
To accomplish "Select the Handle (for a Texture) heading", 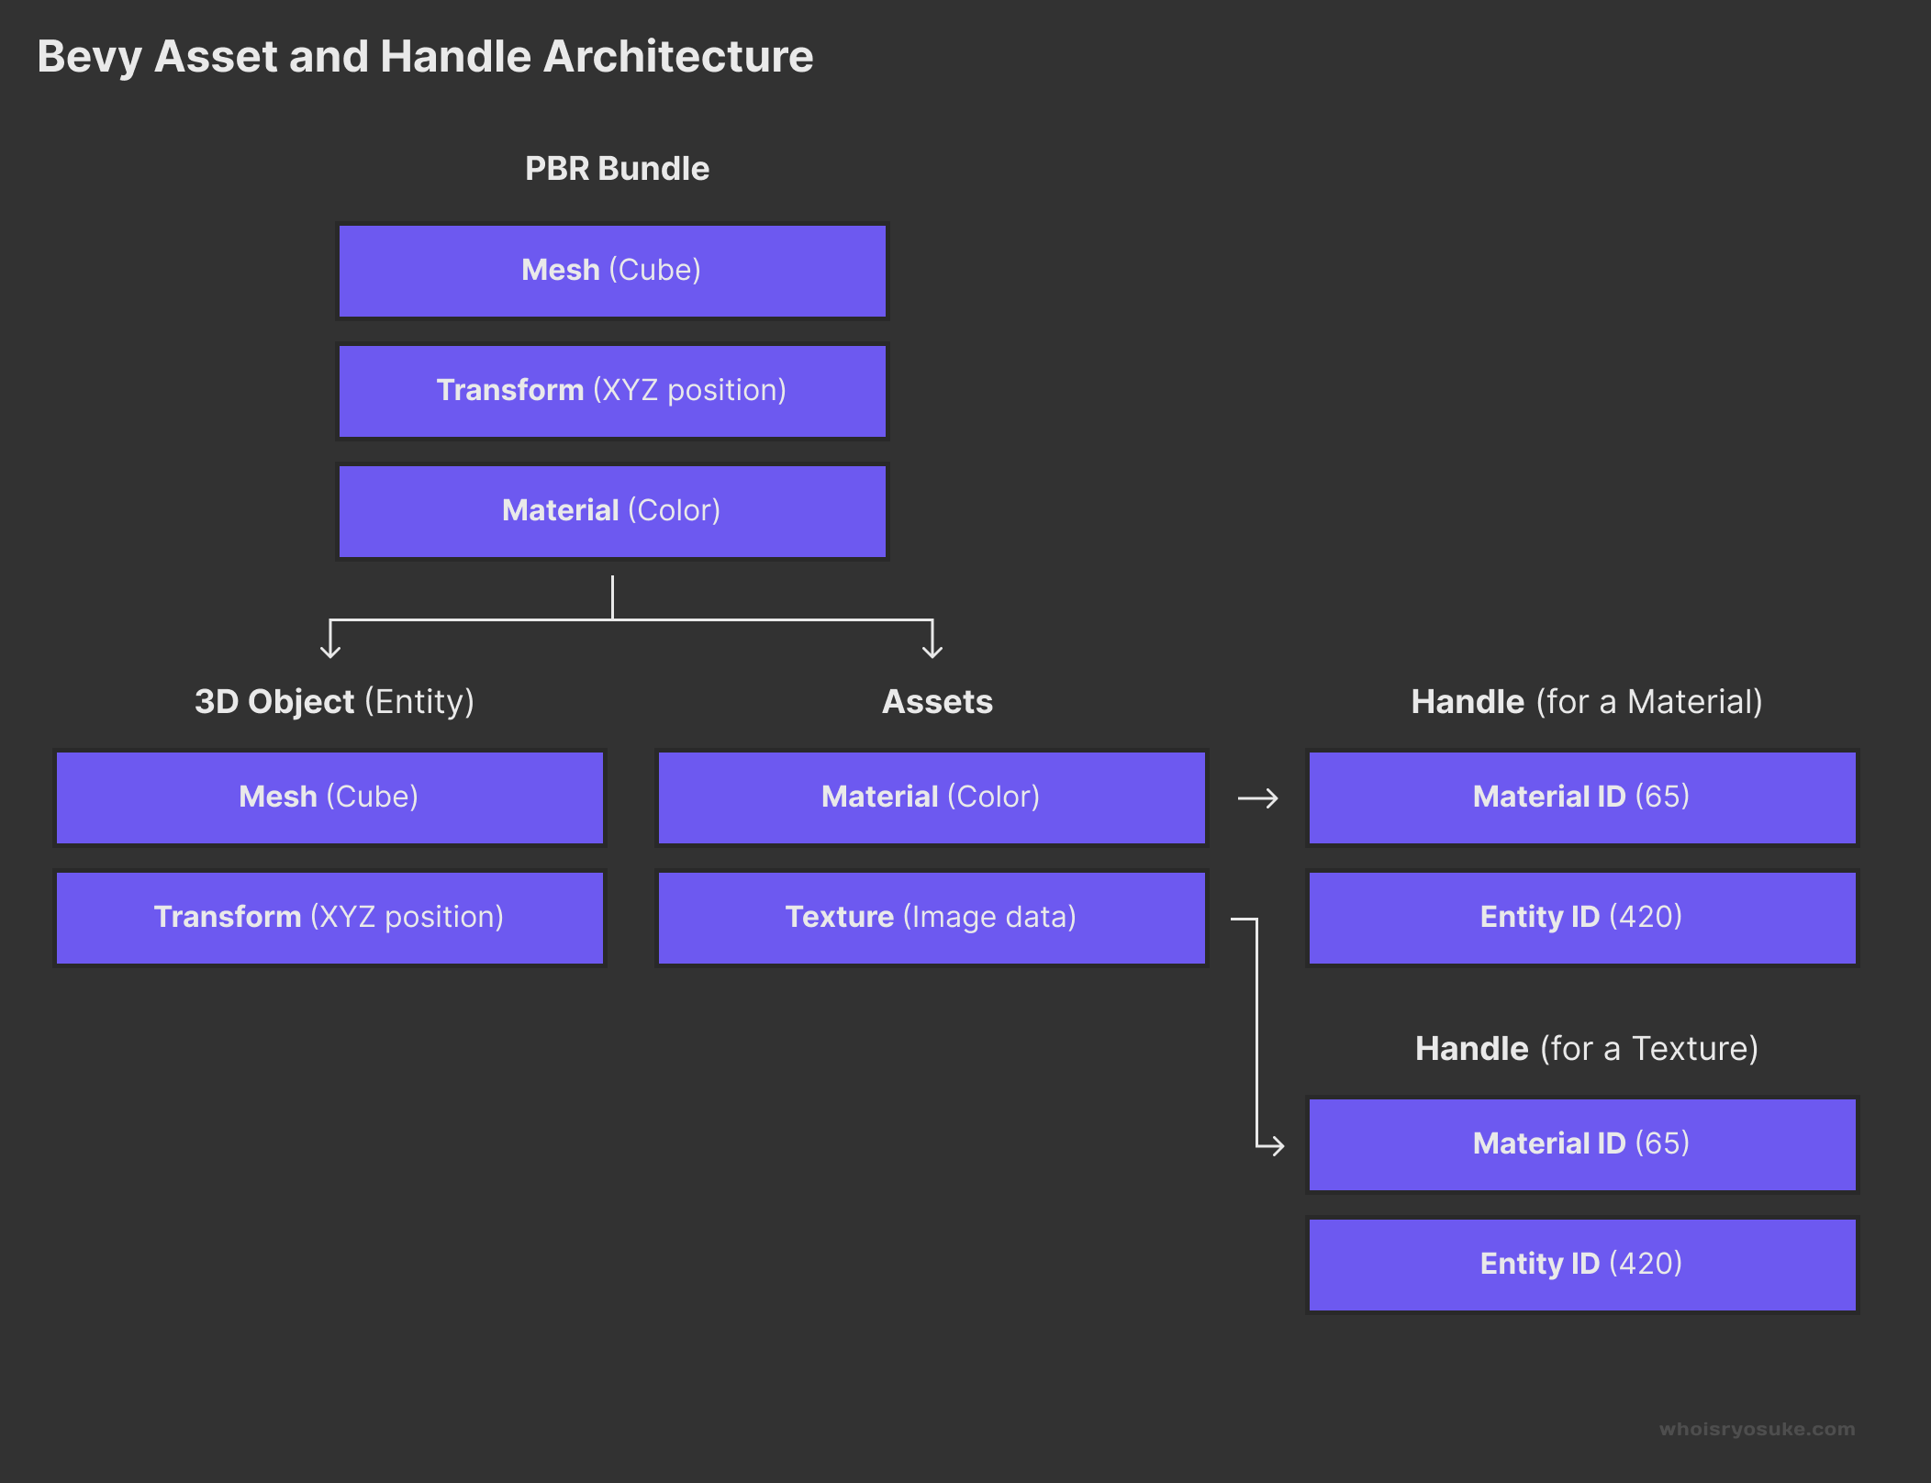I will (x=1585, y=1047).
